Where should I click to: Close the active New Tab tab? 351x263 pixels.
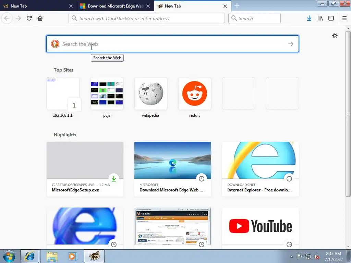click(x=225, y=6)
